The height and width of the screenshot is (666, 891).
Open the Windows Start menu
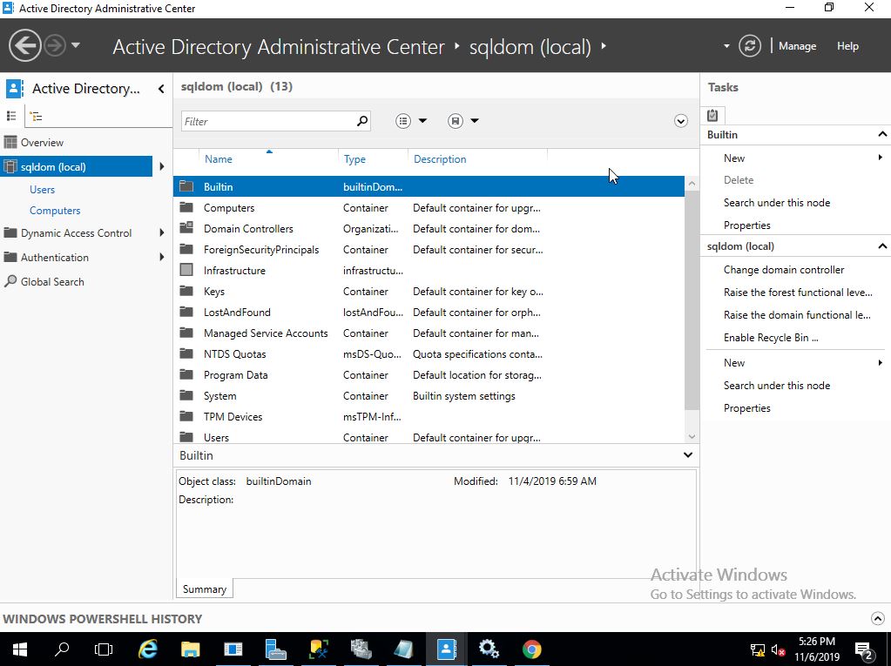(19, 649)
